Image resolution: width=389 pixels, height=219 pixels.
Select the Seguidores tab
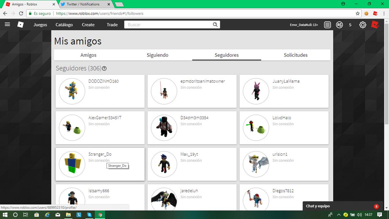tap(227, 55)
